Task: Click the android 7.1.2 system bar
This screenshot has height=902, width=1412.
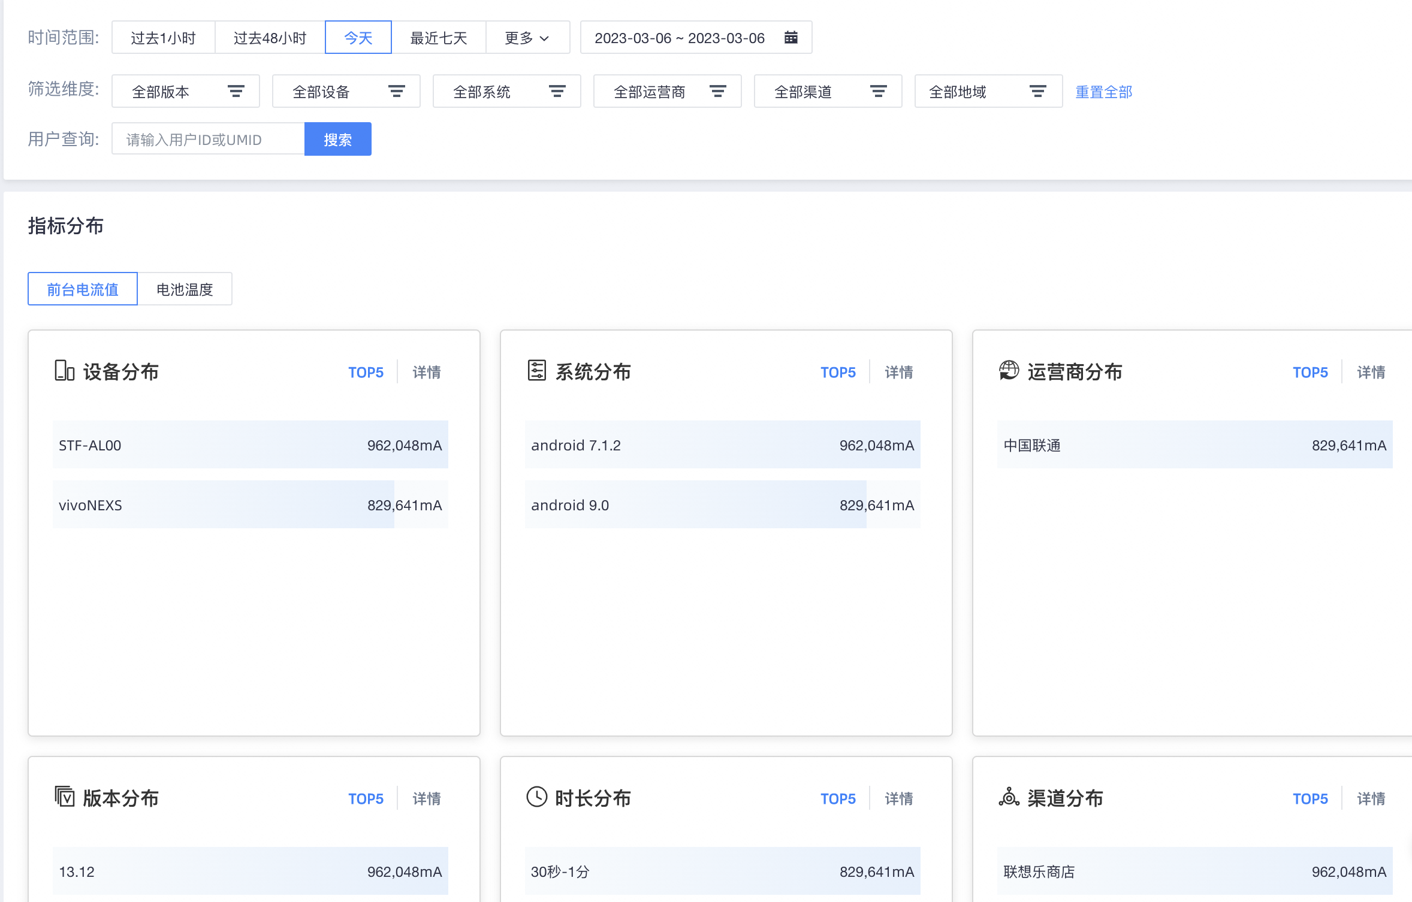Action: (x=723, y=444)
